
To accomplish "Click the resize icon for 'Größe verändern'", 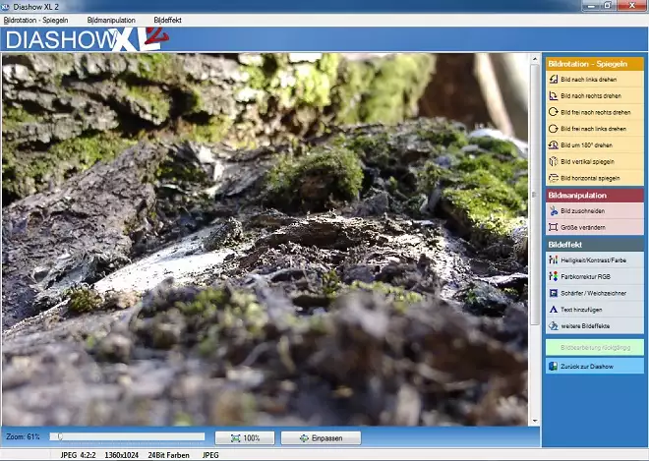I will (x=554, y=227).
